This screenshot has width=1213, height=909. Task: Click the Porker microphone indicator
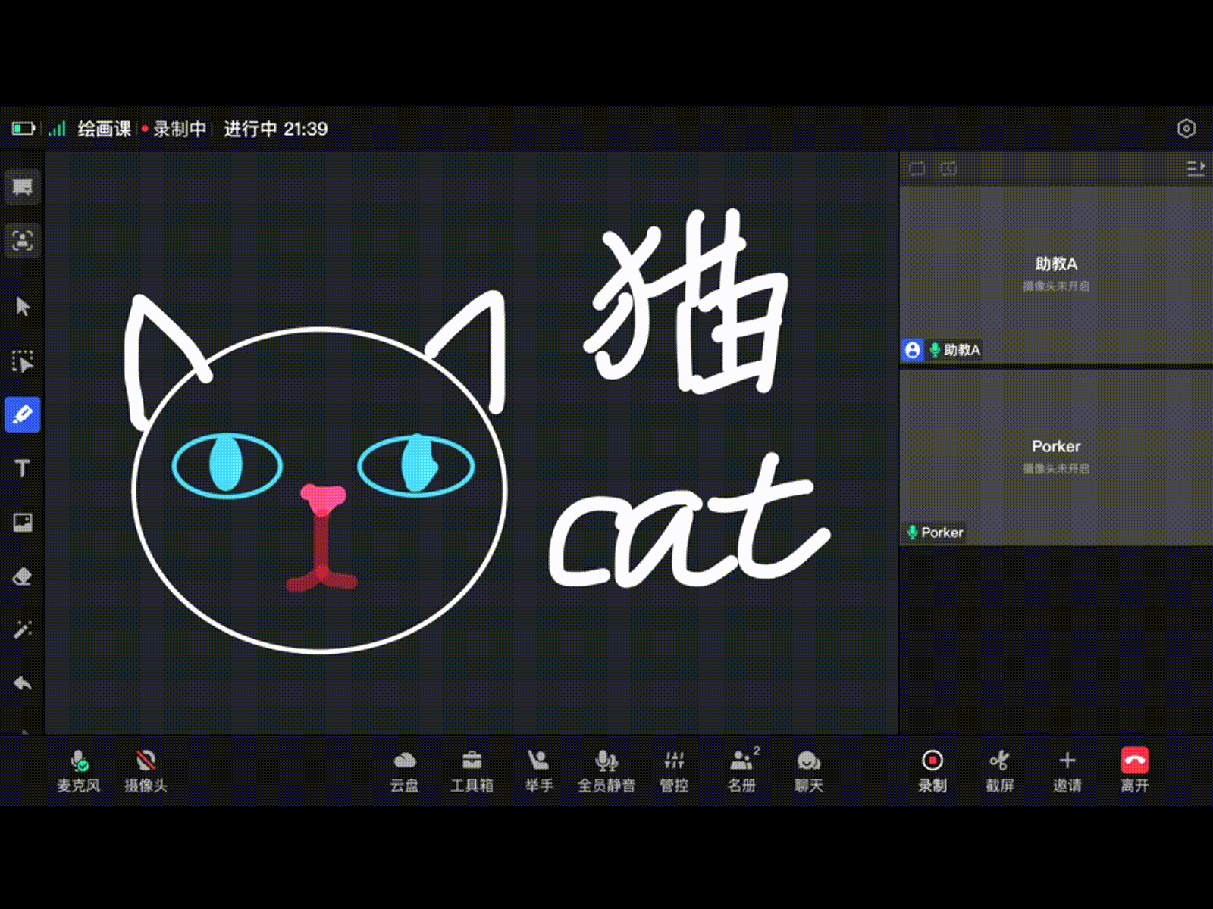point(912,533)
